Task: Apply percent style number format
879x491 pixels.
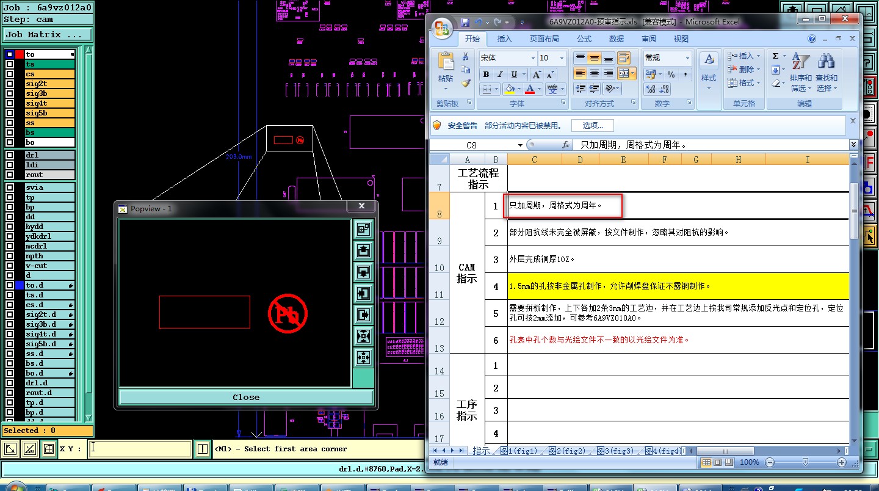Action: pyautogui.click(x=671, y=75)
